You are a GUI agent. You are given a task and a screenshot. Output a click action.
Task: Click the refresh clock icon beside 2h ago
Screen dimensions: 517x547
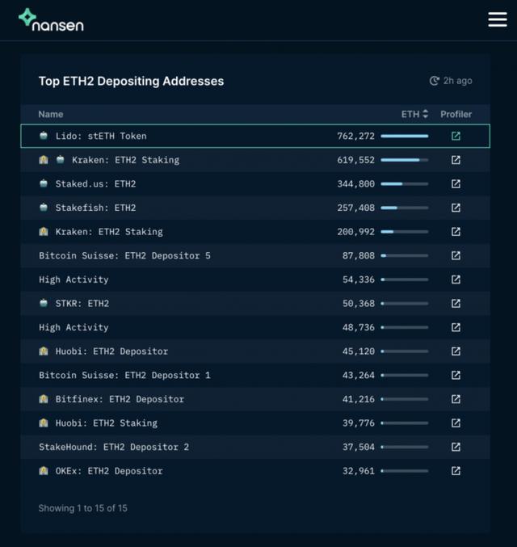(x=434, y=81)
